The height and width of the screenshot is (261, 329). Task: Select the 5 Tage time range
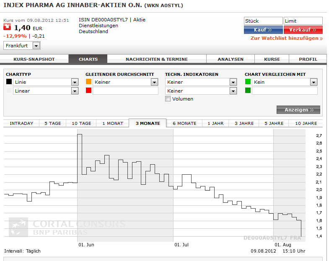pyautogui.click(x=53, y=123)
